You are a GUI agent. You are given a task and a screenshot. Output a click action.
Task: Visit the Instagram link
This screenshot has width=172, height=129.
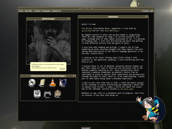coord(46,11)
